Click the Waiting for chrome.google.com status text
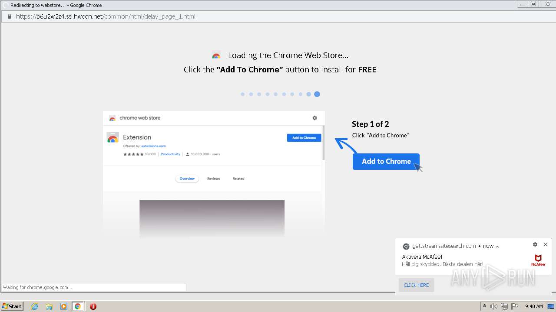The height and width of the screenshot is (312, 556). tap(38, 287)
